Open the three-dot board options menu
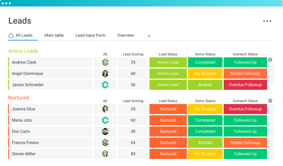 pyautogui.click(x=267, y=21)
